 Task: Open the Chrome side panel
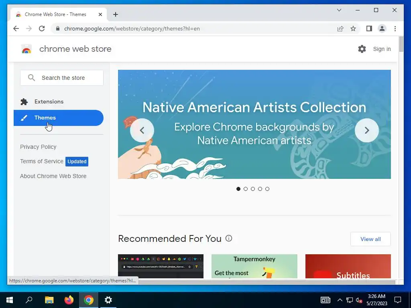tap(369, 28)
